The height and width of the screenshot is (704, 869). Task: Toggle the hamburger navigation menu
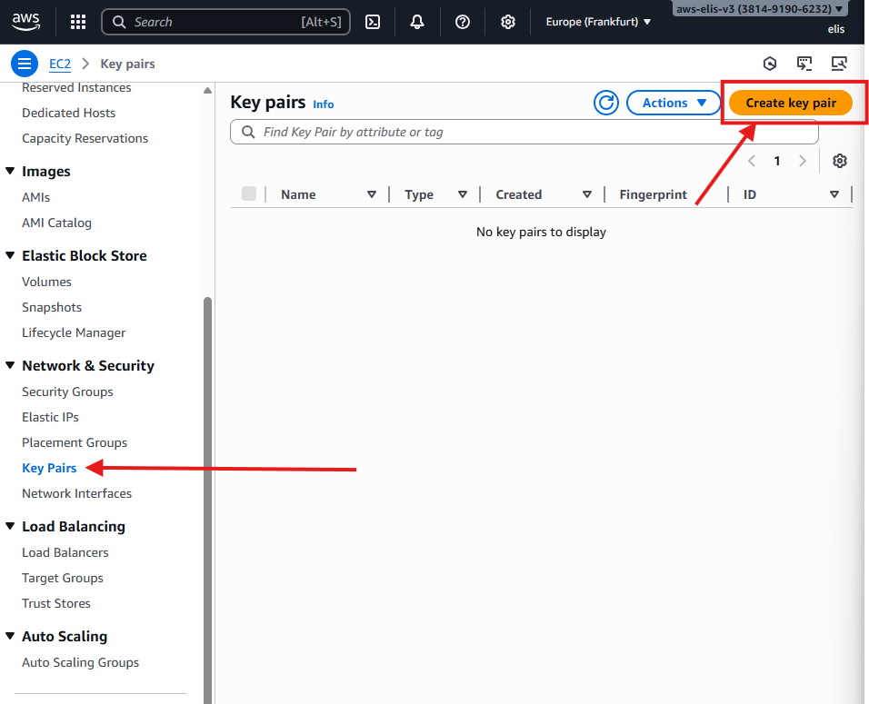point(25,64)
